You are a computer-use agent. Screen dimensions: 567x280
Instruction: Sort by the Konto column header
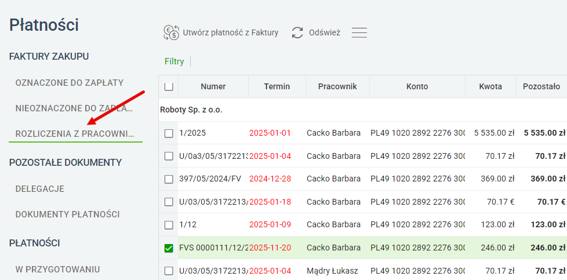[417, 86]
